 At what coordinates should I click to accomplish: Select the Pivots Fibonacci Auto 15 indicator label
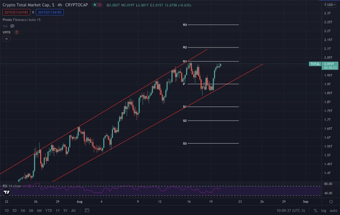22,19
